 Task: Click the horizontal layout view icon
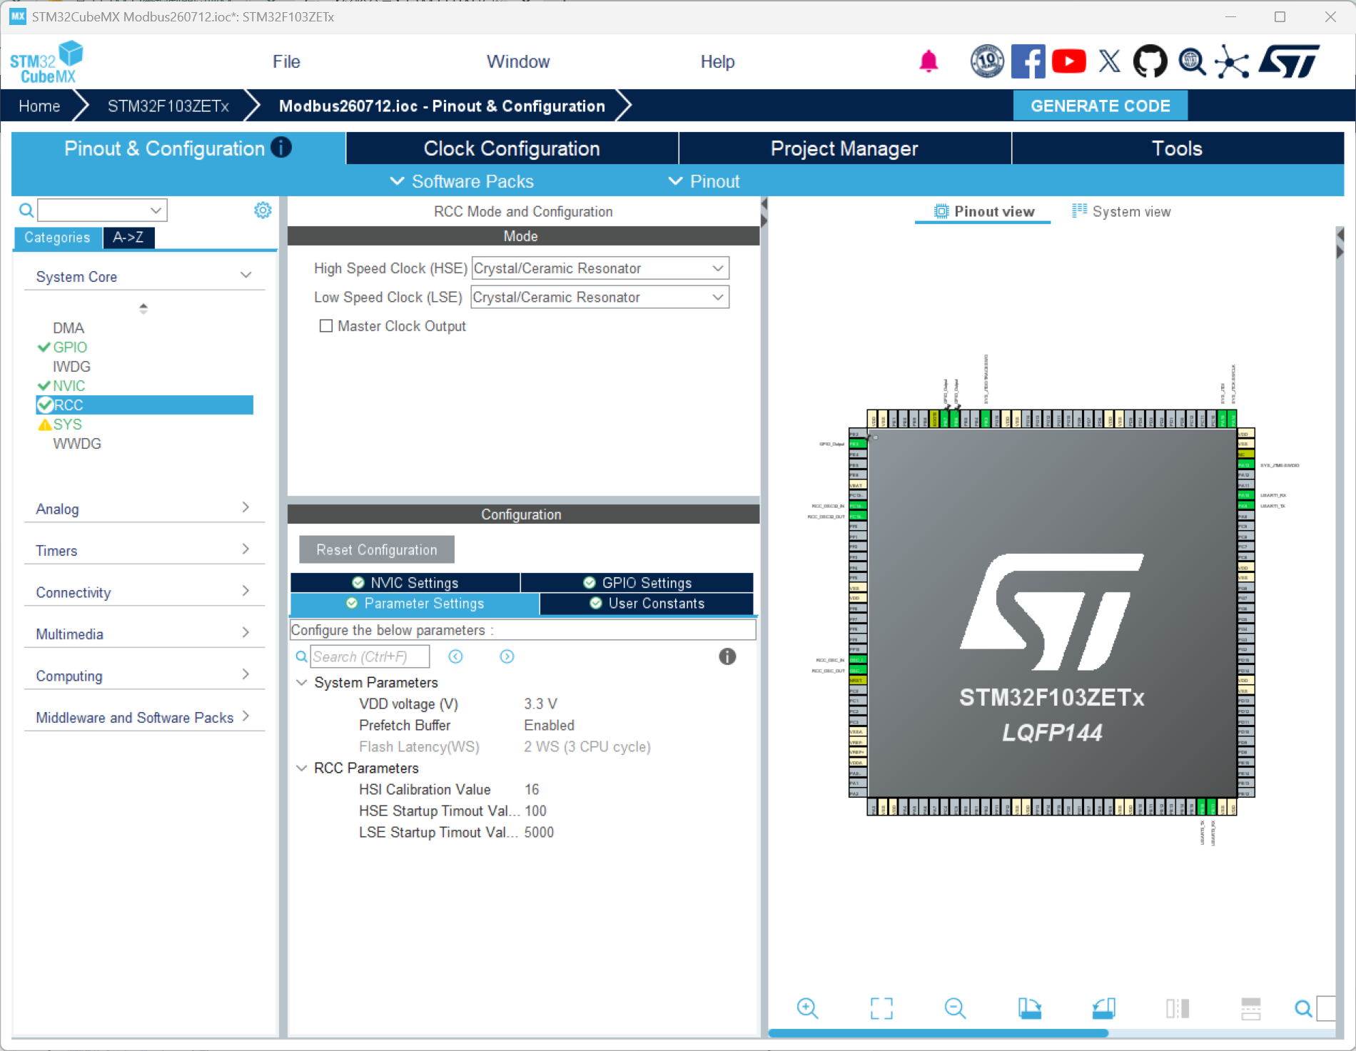(x=1251, y=1008)
